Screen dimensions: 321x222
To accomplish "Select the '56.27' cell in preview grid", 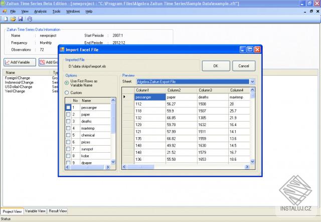I will pos(182,104).
